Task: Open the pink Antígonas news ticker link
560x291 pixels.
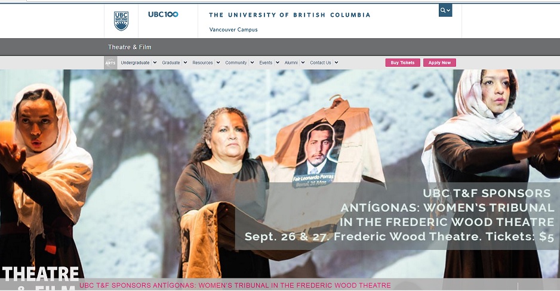Action: [x=235, y=285]
